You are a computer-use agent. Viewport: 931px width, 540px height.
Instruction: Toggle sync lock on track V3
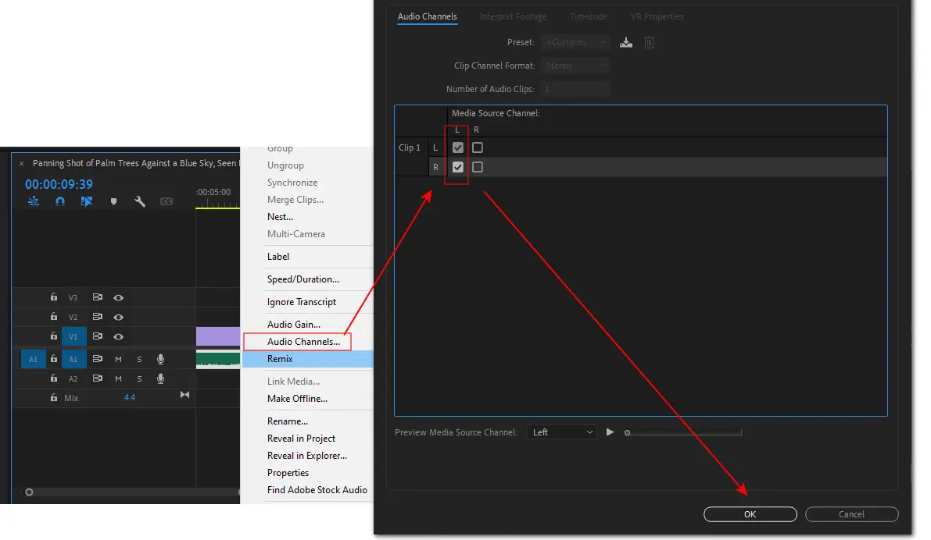(x=98, y=297)
